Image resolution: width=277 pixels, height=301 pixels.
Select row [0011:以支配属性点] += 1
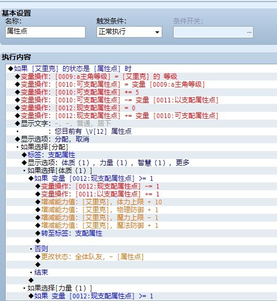click(x=141, y=194)
